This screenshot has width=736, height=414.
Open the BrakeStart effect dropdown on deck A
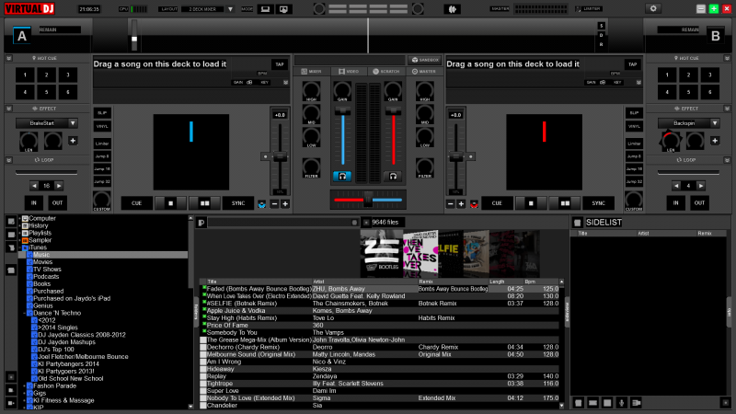point(73,123)
